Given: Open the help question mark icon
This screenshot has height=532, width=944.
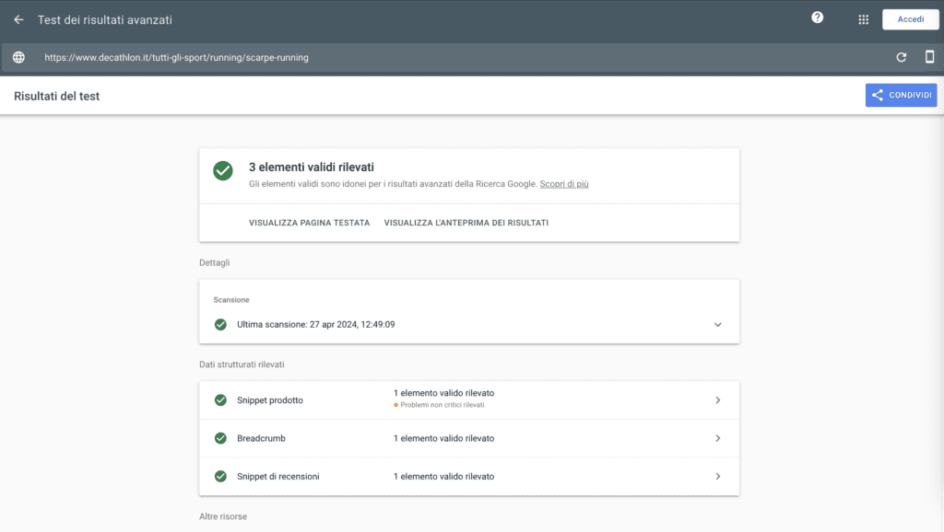Looking at the screenshot, I should tap(817, 17).
